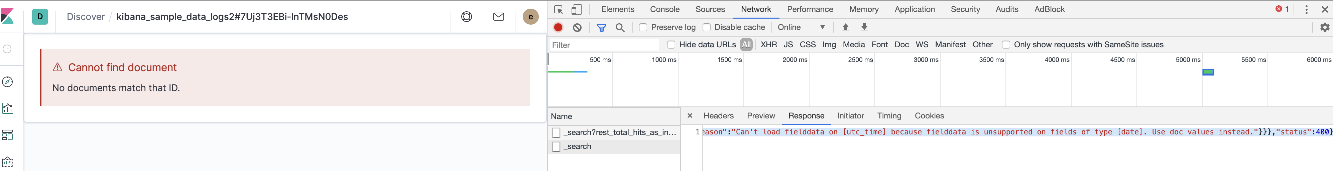Show the request Response tab
This screenshot has height=171, width=1333.
coord(806,116)
